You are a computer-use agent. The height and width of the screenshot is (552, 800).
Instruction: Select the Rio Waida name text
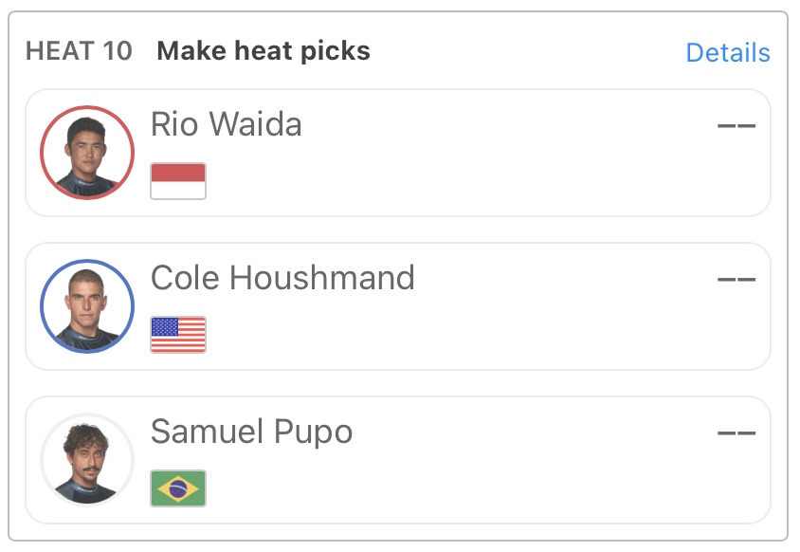[226, 124]
